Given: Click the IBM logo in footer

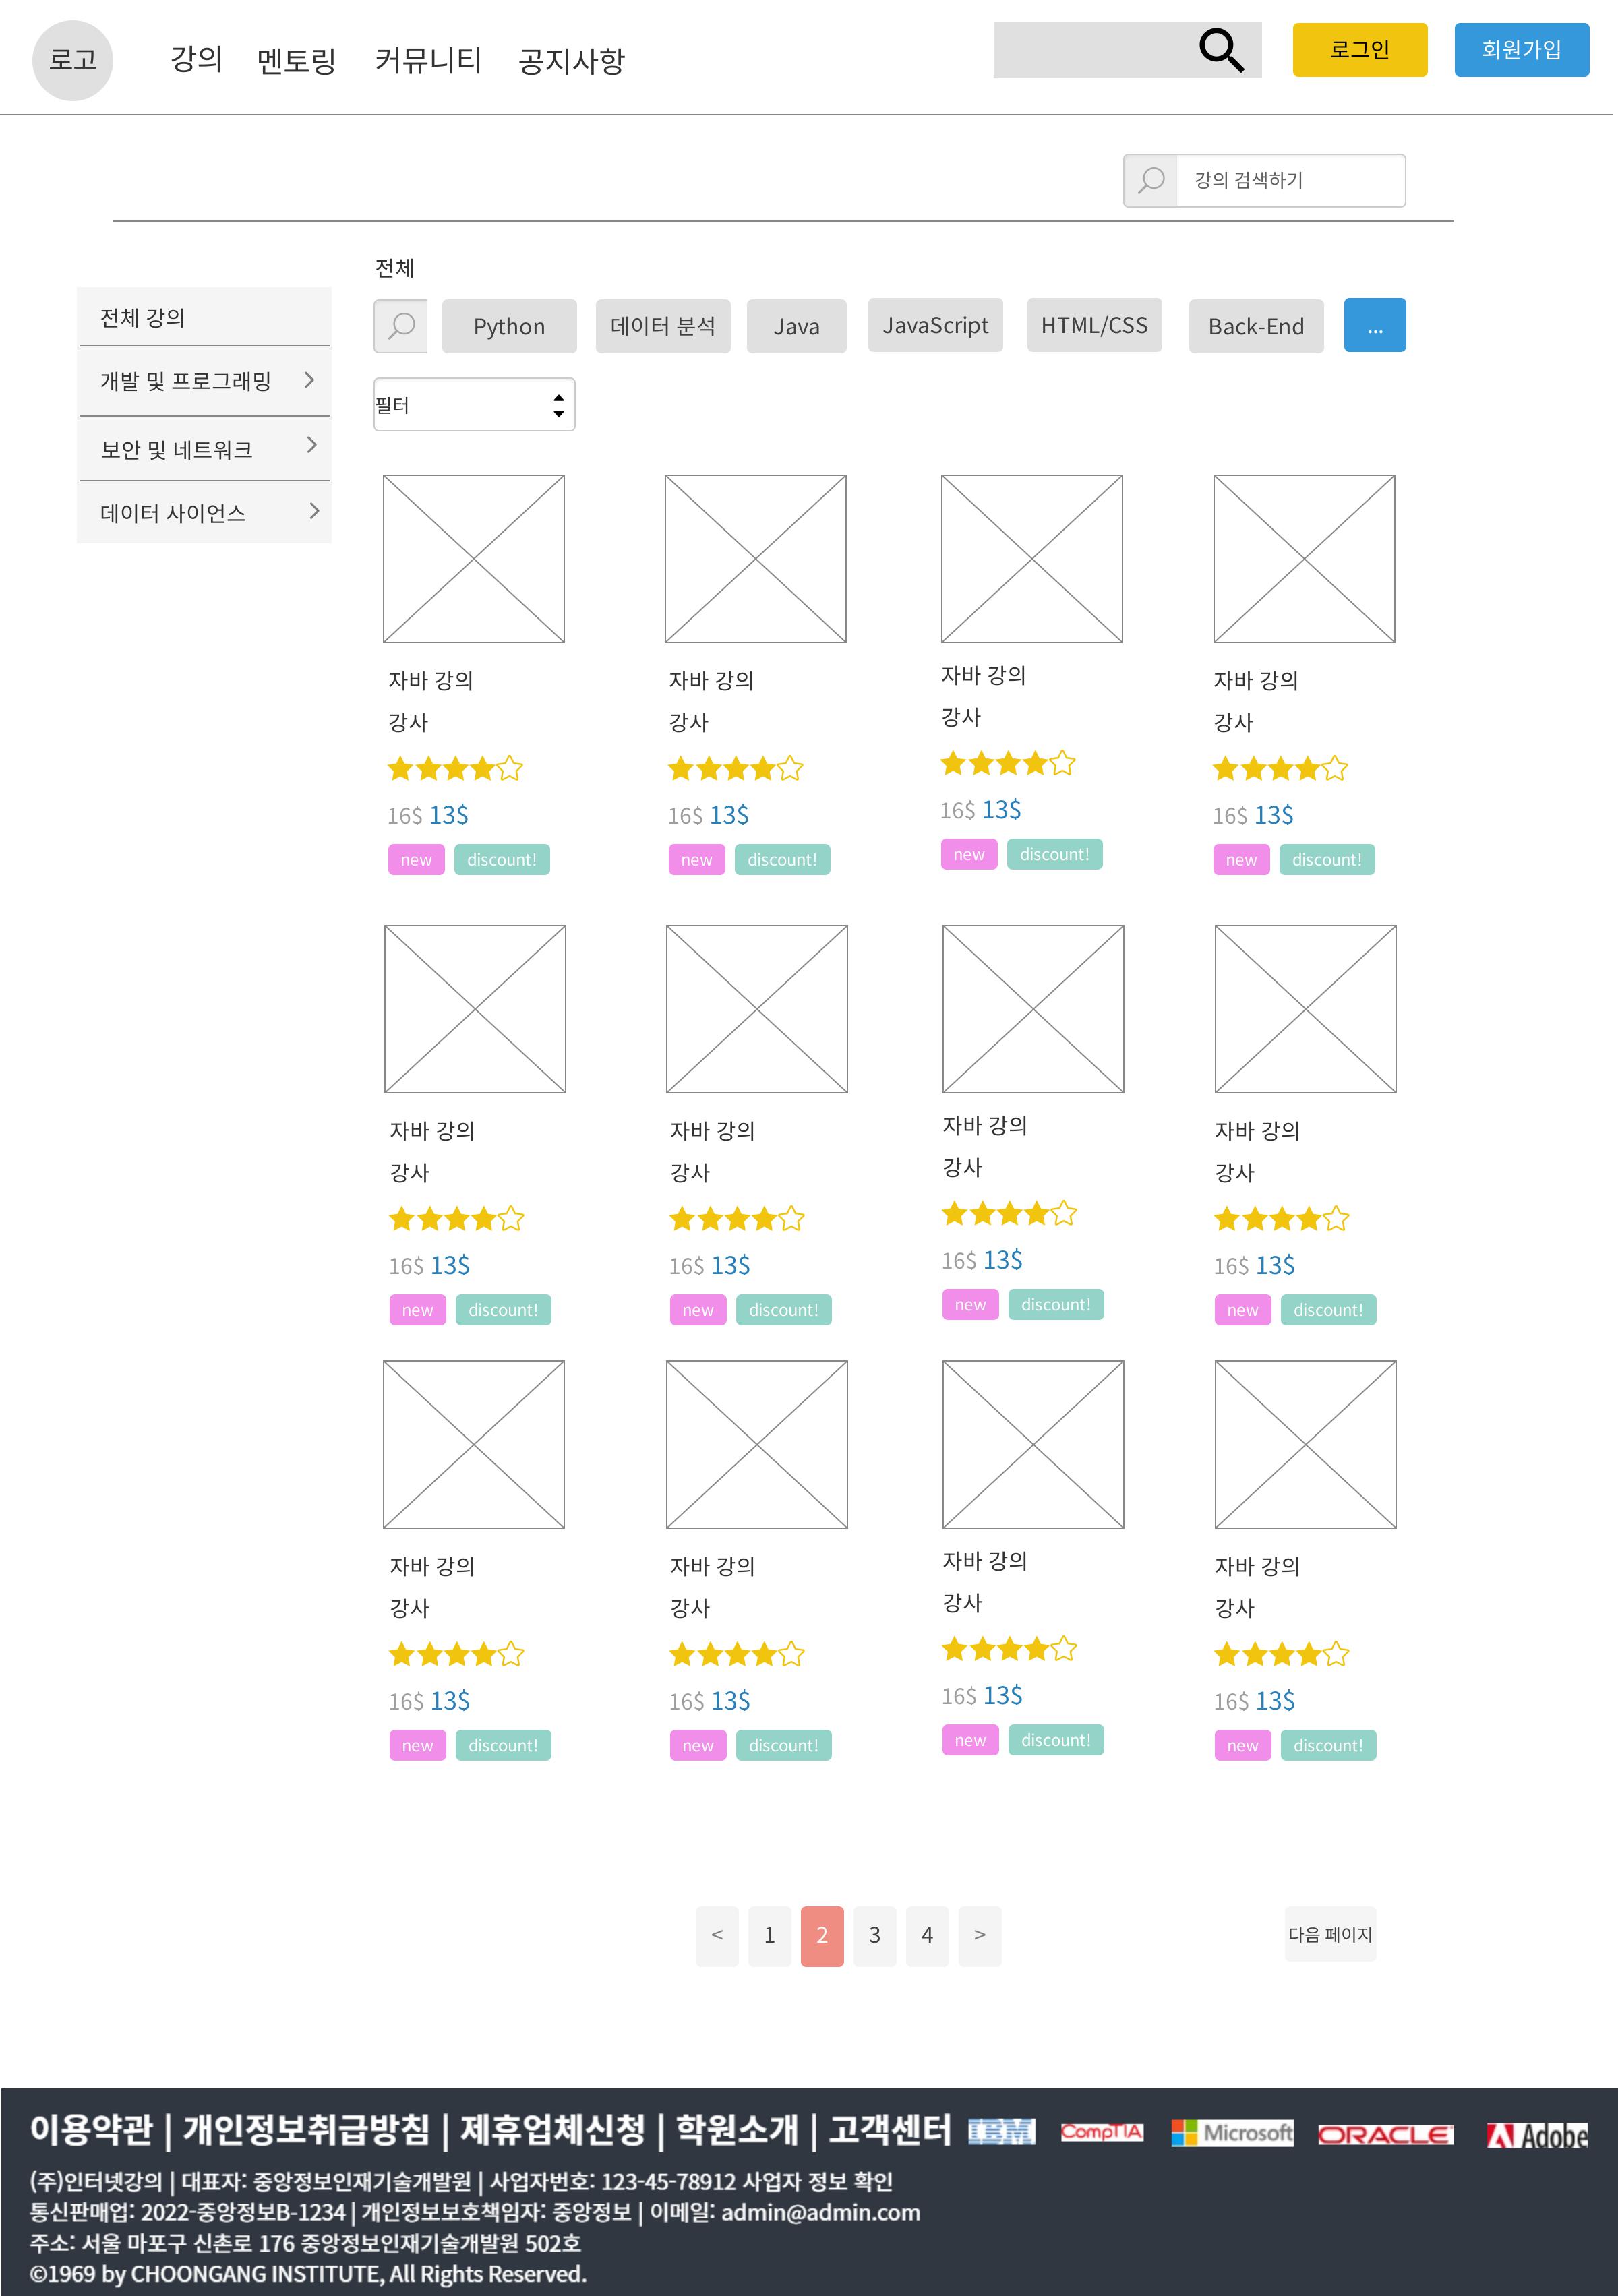Looking at the screenshot, I should pos(1001,2132).
